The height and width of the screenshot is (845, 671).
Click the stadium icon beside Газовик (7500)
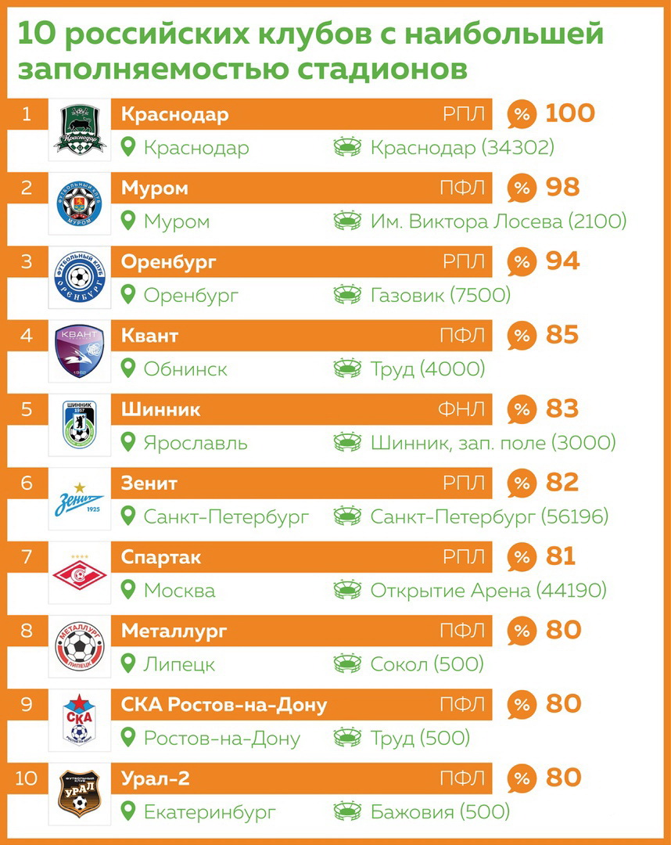click(347, 295)
